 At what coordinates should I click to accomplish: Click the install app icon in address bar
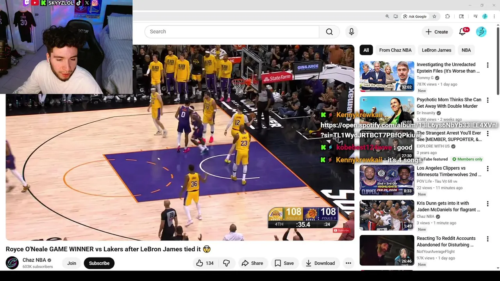[396, 16]
